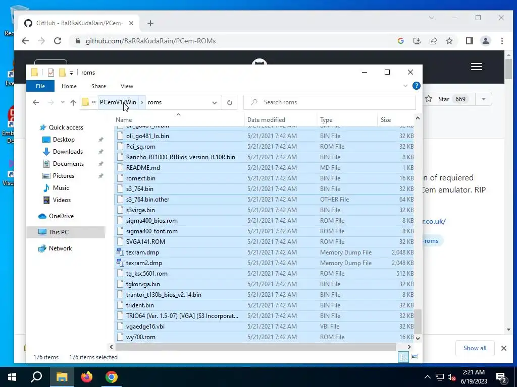Open Explorer help icon
This screenshot has width=517, height=387.
[x=417, y=86]
